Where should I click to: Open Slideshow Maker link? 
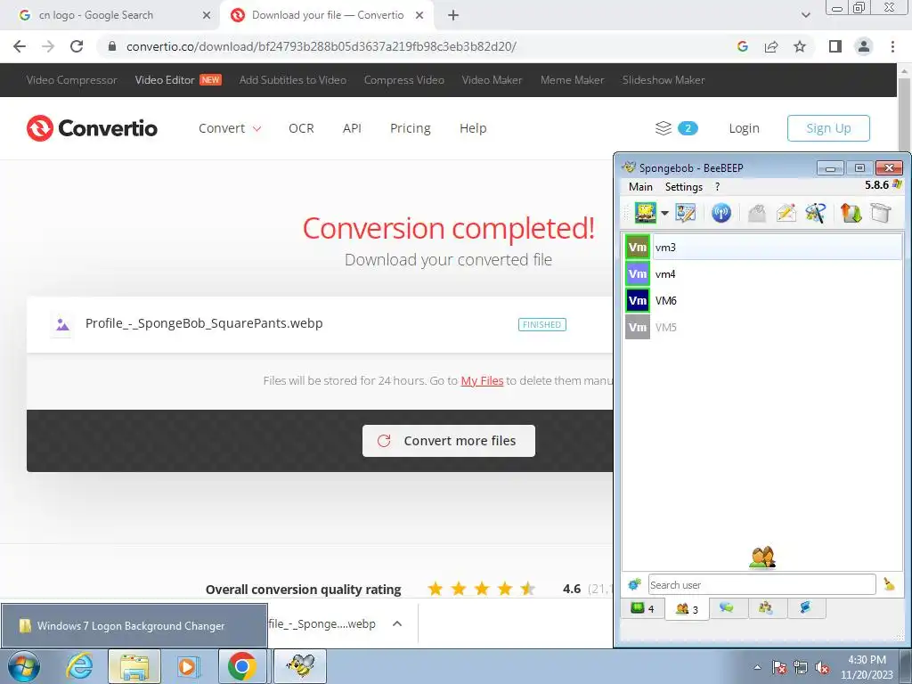663,80
